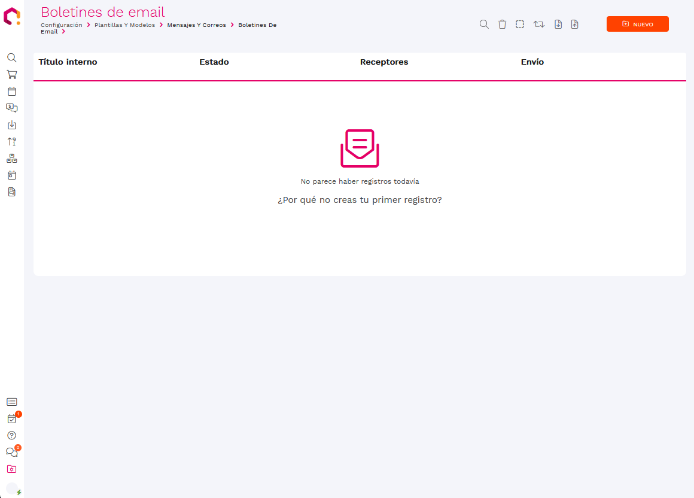Click the trash delete icon
Screen dimensions: 694x498
point(503,25)
